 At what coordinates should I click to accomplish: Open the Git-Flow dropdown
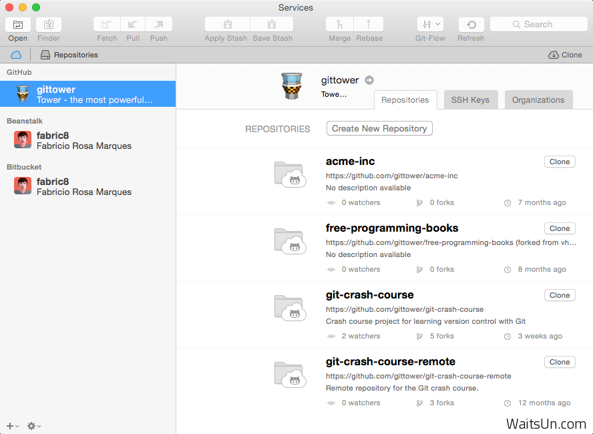[x=429, y=25]
